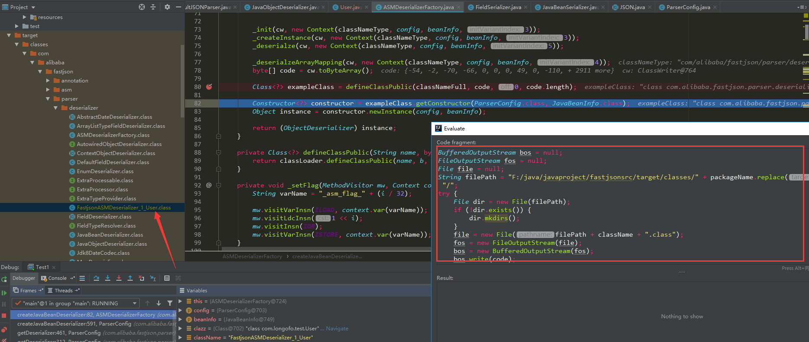
Task: Expand asm folder
Action: coord(48,90)
